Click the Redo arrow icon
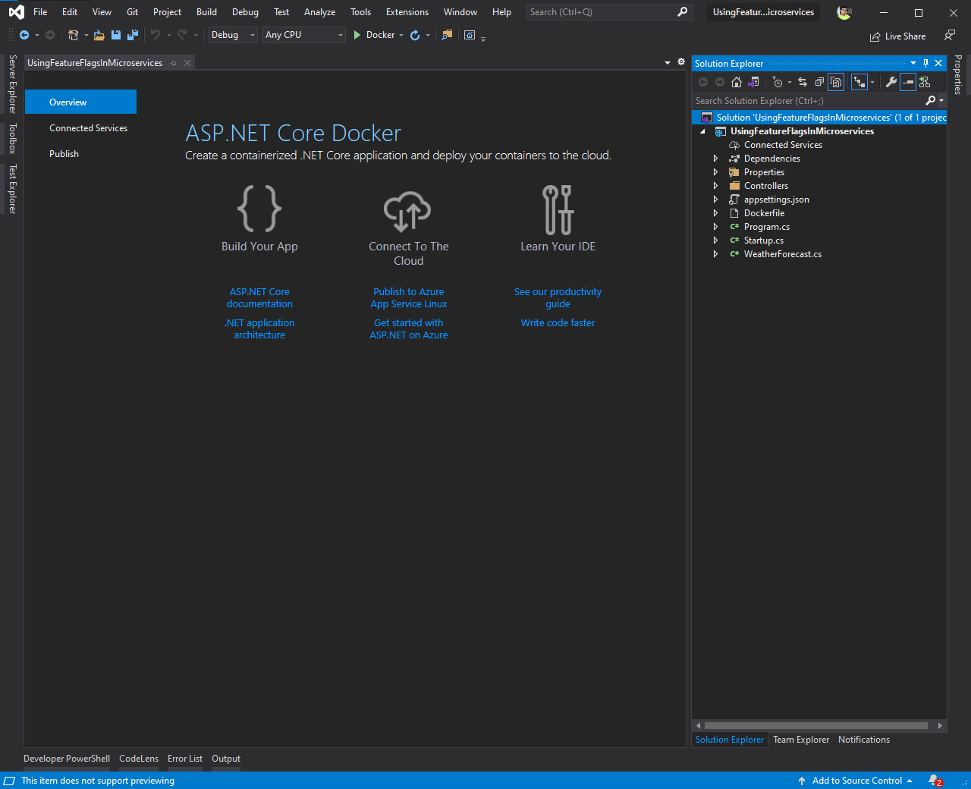This screenshot has height=789, width=971. point(182,35)
